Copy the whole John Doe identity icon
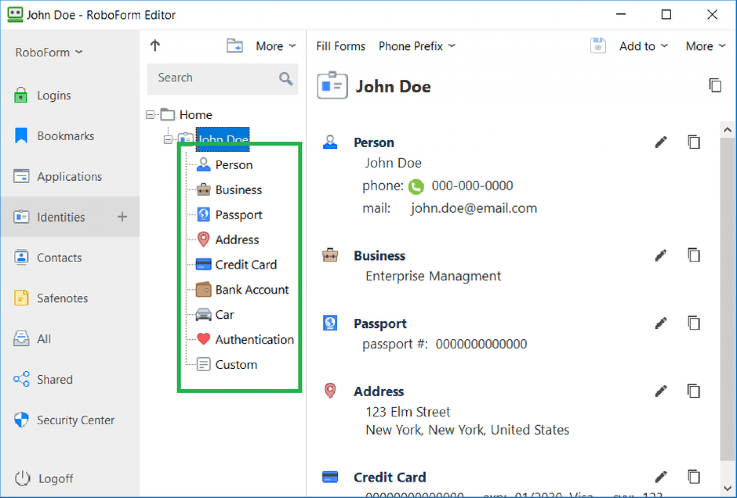The width and height of the screenshot is (737, 498). click(x=715, y=86)
